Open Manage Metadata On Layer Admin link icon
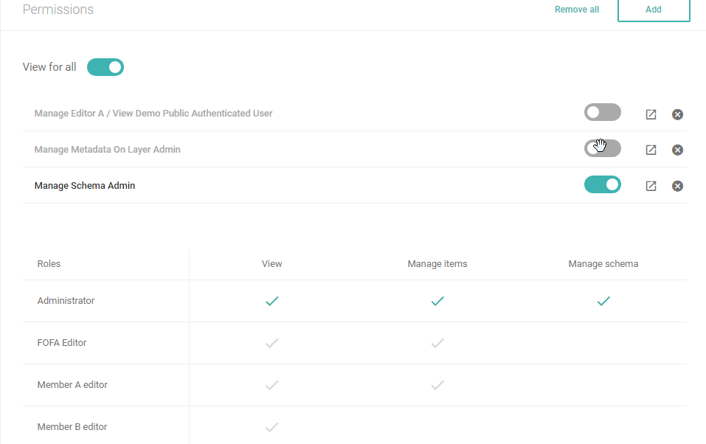The height and width of the screenshot is (444, 706). tap(651, 150)
